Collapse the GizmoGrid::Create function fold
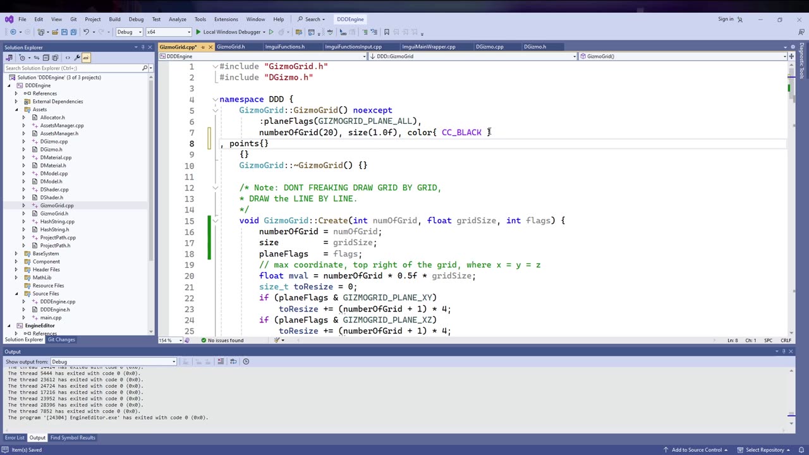Screen dimensions: 809x455 [x=215, y=221]
